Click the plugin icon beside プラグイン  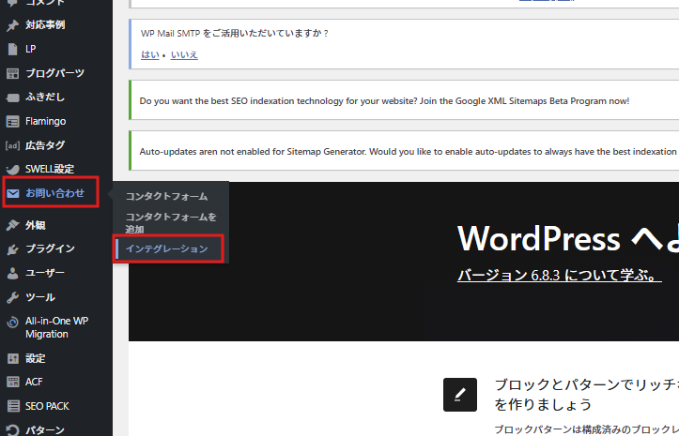point(12,248)
